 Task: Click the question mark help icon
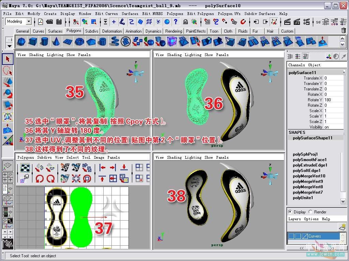click(176, 21)
